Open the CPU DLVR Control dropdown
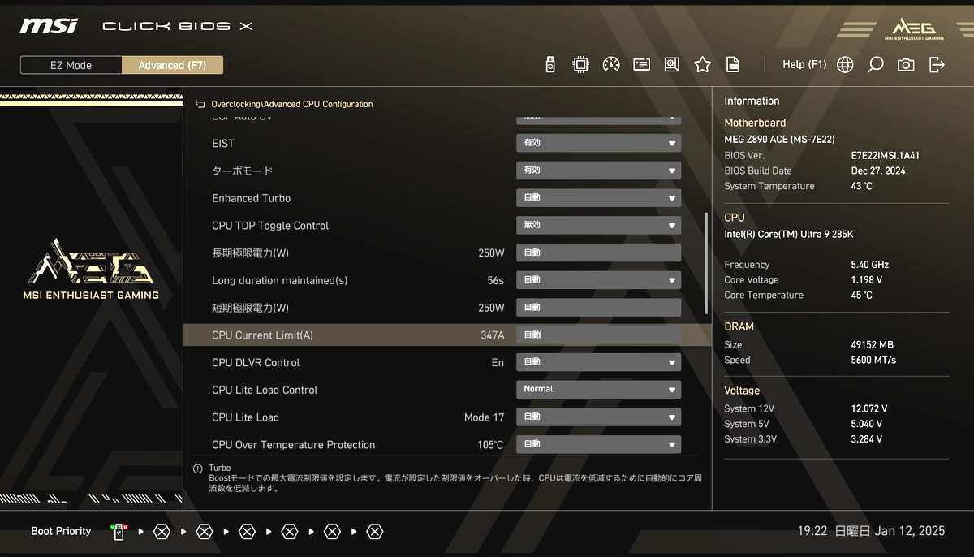This screenshot has width=974, height=557. pyautogui.click(x=599, y=362)
